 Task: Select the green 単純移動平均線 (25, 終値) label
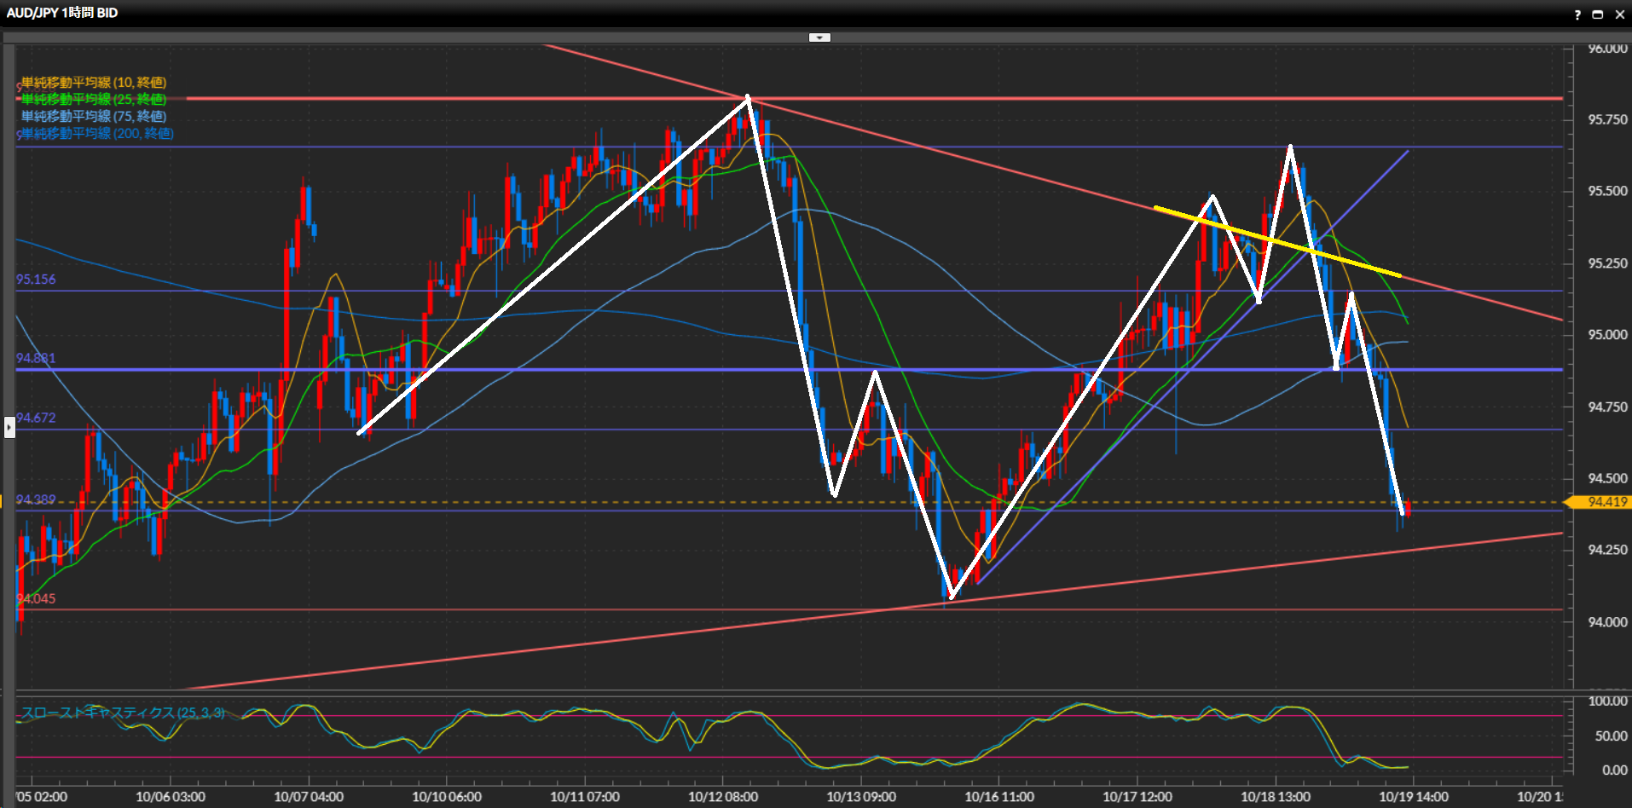(94, 100)
